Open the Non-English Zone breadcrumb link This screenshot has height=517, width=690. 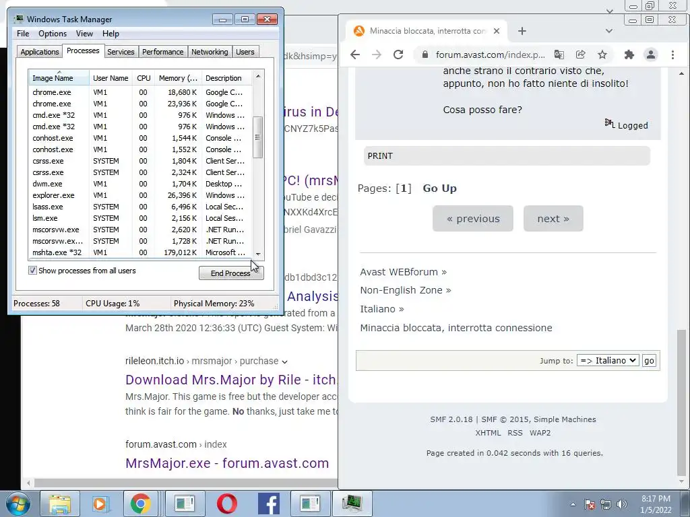coord(402,290)
